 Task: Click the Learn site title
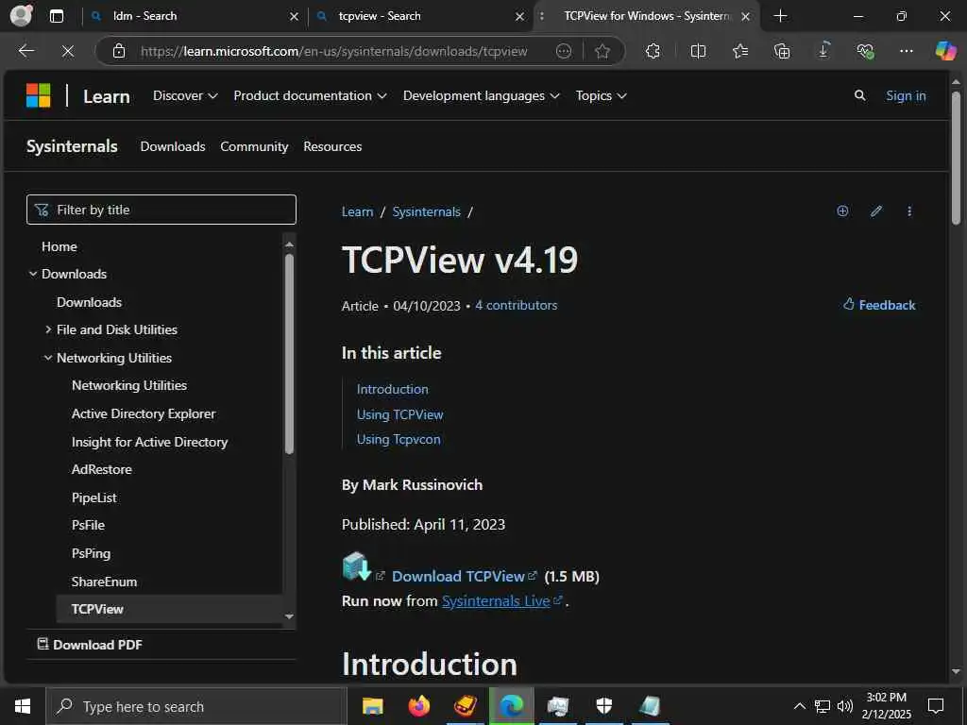tap(107, 97)
